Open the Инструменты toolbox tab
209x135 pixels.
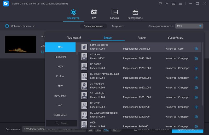pos(135,14)
